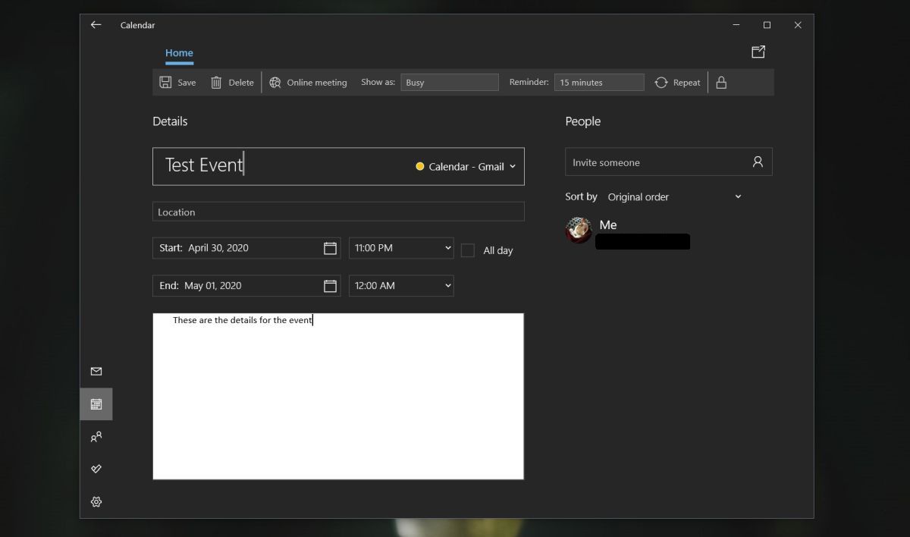Save the Test Event

click(177, 82)
